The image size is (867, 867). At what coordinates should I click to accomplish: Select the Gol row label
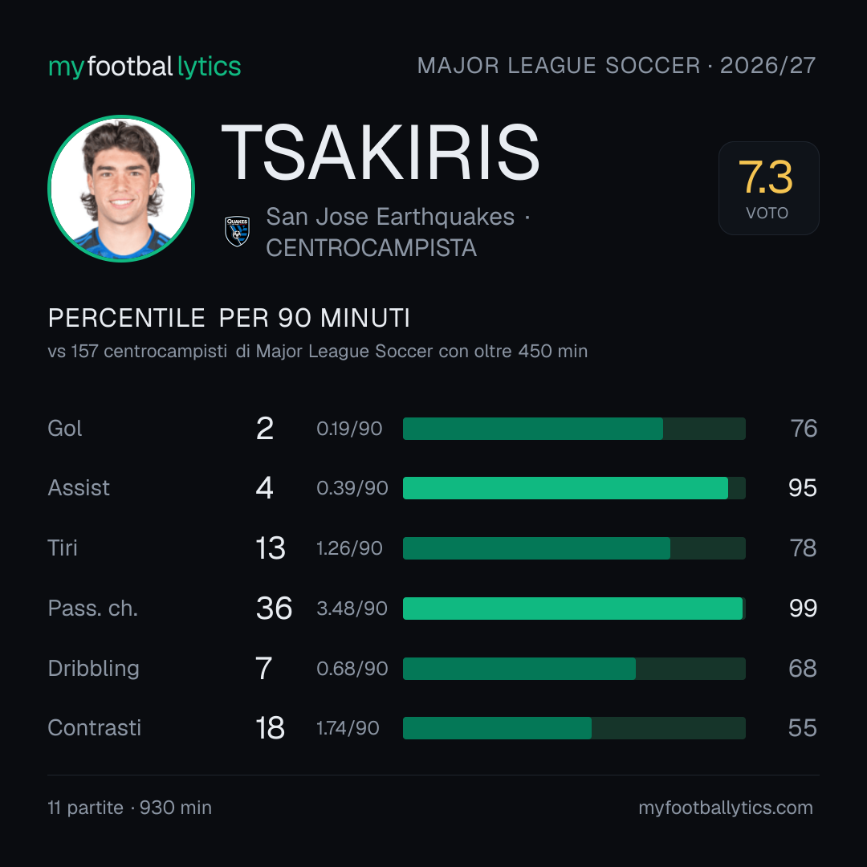(65, 429)
